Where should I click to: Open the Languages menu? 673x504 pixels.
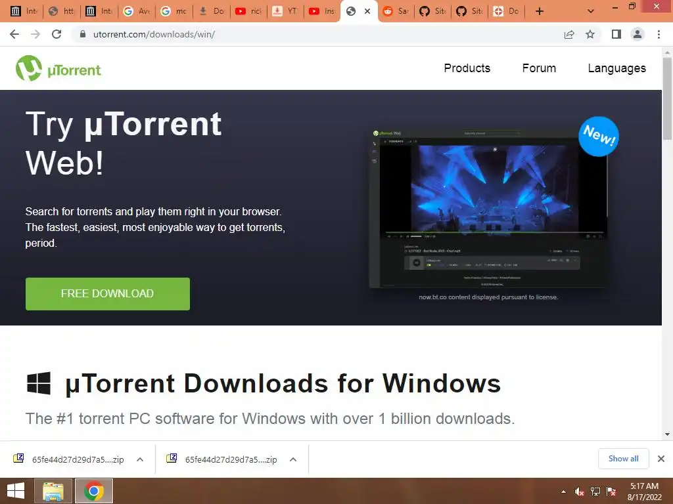(616, 68)
